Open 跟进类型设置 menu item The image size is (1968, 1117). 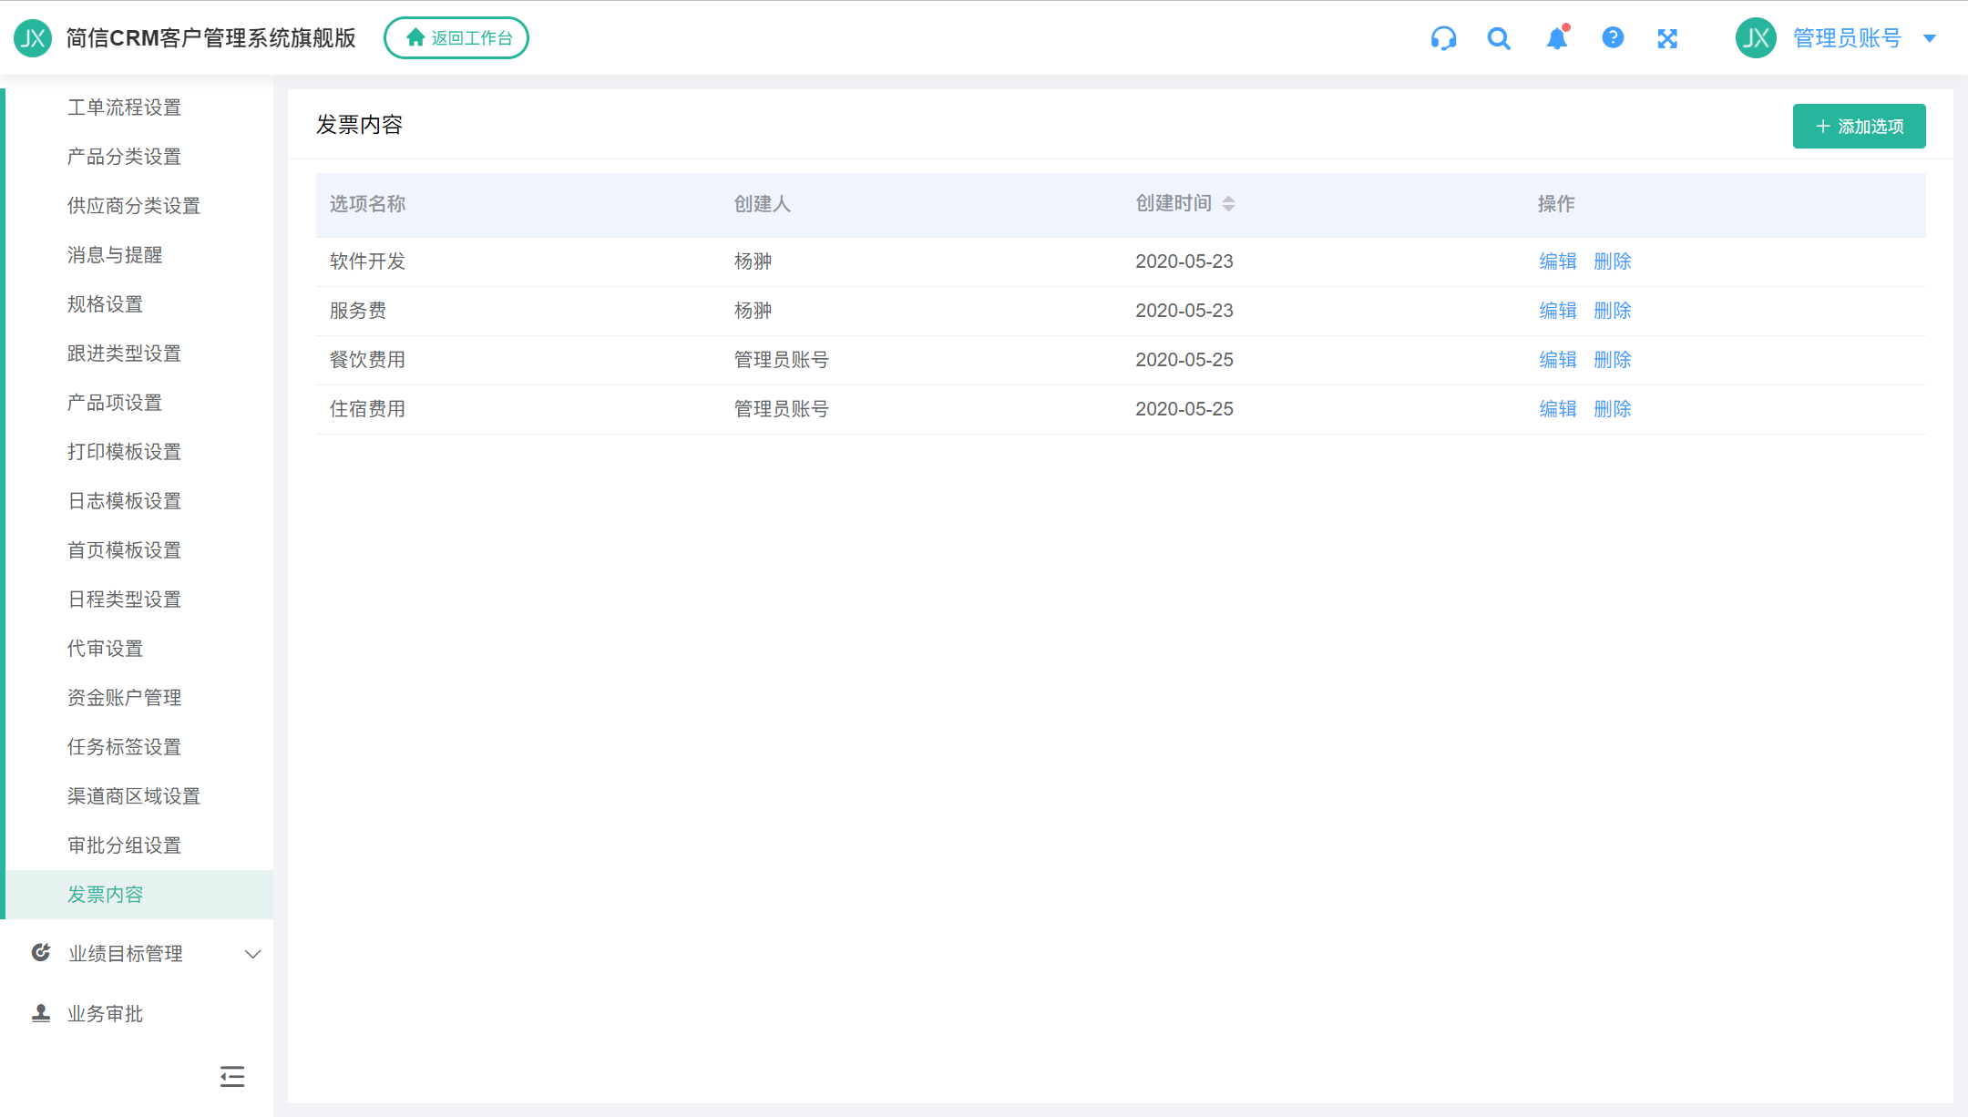click(139, 354)
